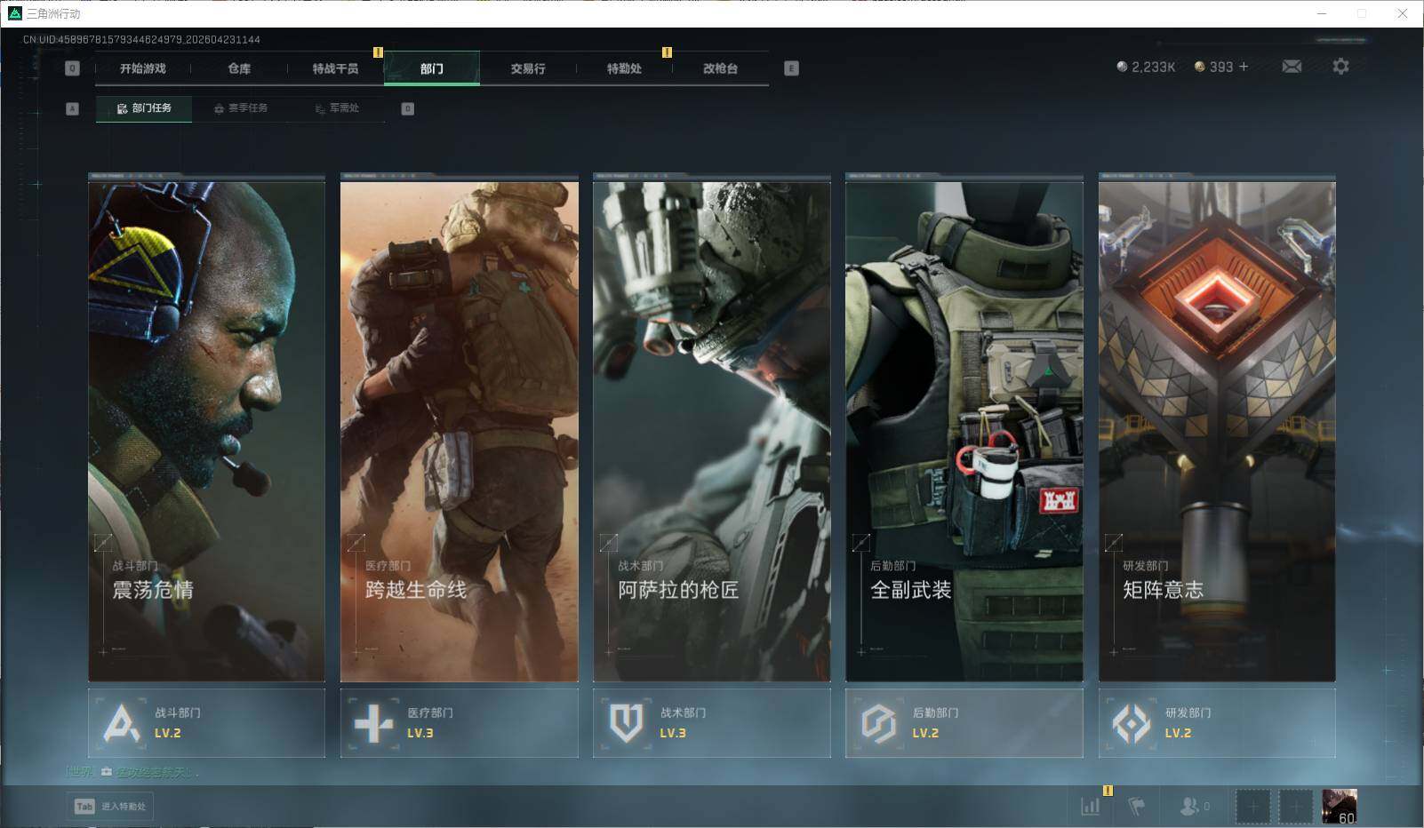Click the A key hint beside 部门任务

click(x=73, y=108)
